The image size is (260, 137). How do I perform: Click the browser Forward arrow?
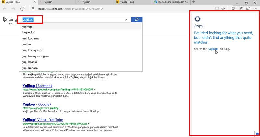click(x=13, y=9)
